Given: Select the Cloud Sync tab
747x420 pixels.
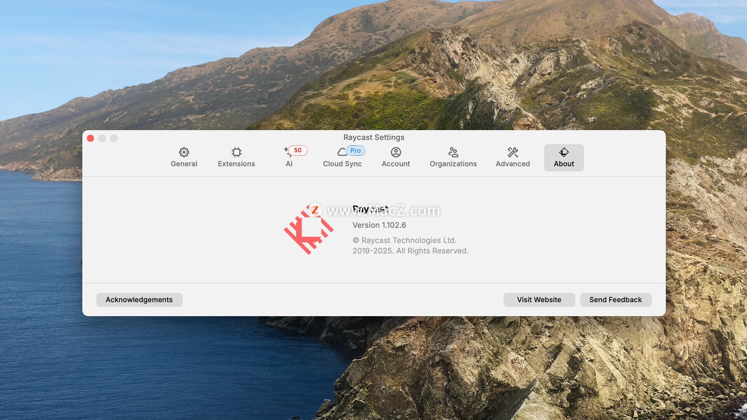Looking at the screenshot, I should click(x=342, y=157).
